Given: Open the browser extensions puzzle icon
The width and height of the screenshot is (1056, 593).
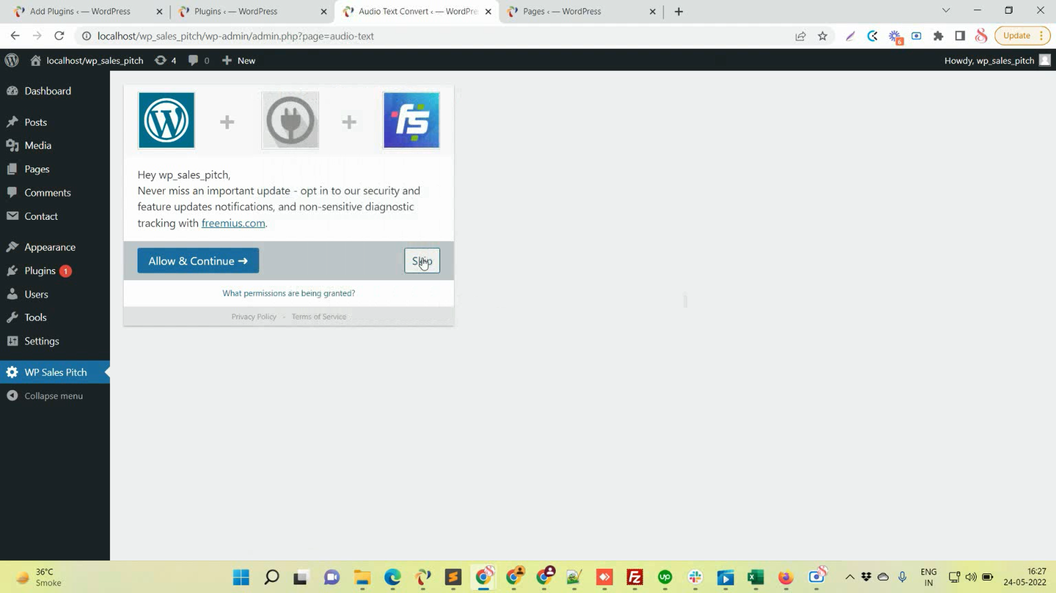Looking at the screenshot, I should coord(938,36).
